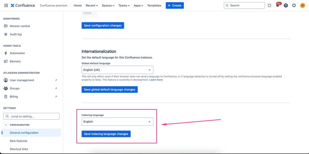Focus the Jump to setting field

point(31,116)
